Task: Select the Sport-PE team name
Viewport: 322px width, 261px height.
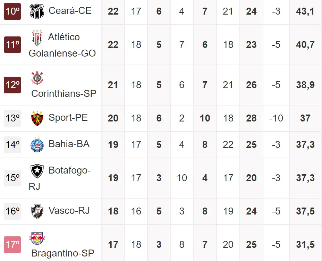Action: [68, 118]
